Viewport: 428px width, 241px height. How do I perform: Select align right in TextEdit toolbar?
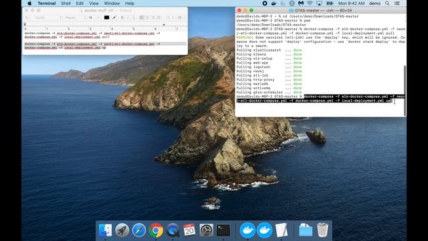[x=153, y=17]
